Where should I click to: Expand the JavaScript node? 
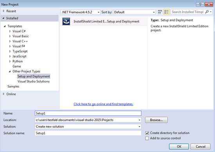pyautogui.click(x=10, y=56)
